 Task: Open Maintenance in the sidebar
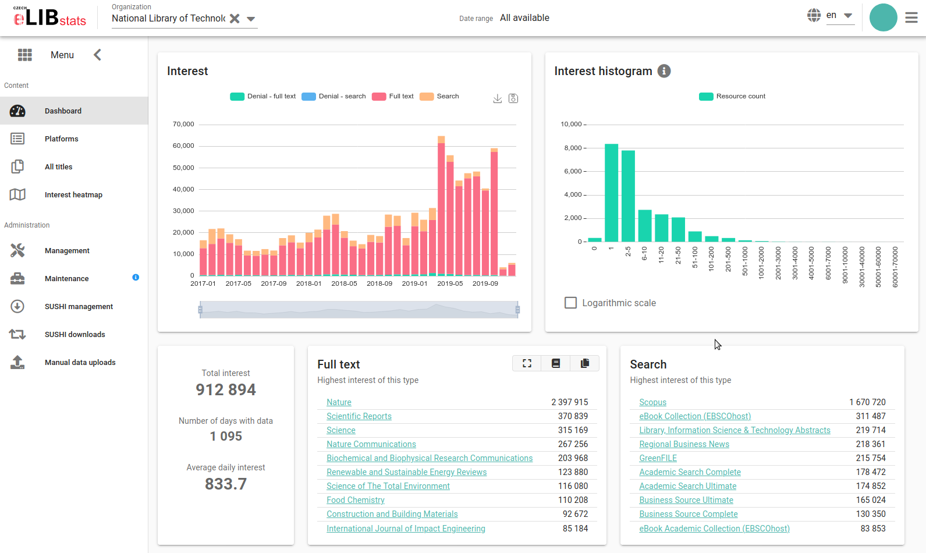74,278
